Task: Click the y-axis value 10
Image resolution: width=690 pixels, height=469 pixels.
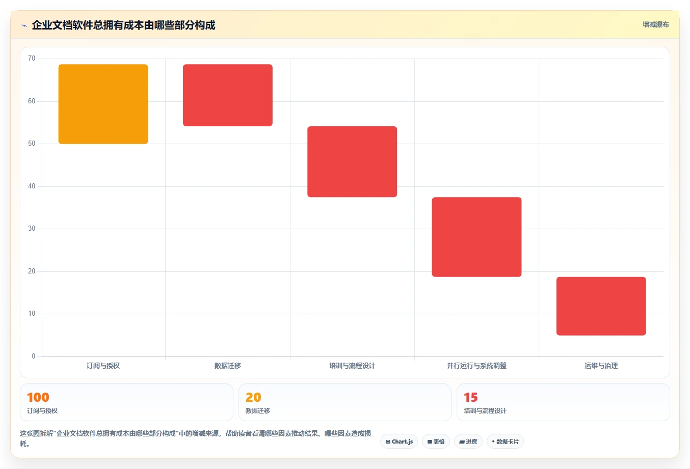Action: (x=32, y=314)
